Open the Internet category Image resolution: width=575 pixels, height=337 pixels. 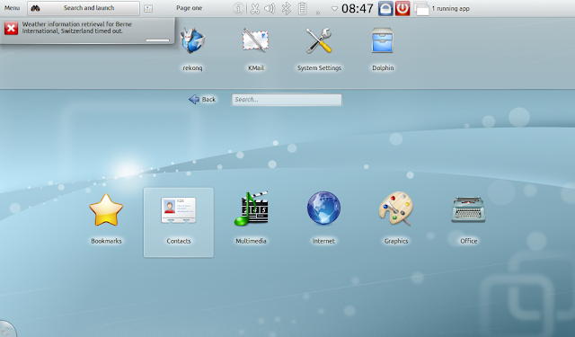pyautogui.click(x=323, y=218)
